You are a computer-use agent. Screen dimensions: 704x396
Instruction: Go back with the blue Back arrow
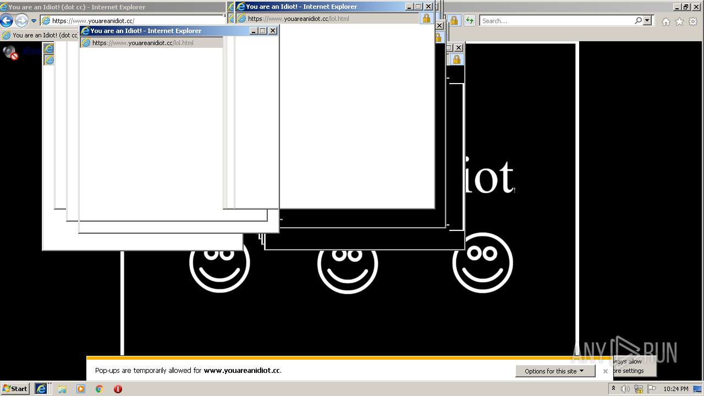(x=7, y=21)
